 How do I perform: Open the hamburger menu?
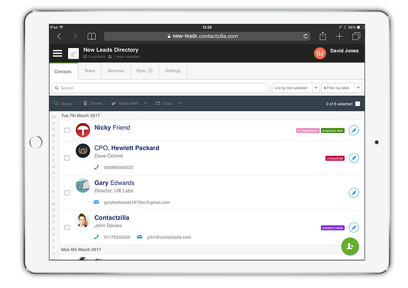[x=58, y=53]
